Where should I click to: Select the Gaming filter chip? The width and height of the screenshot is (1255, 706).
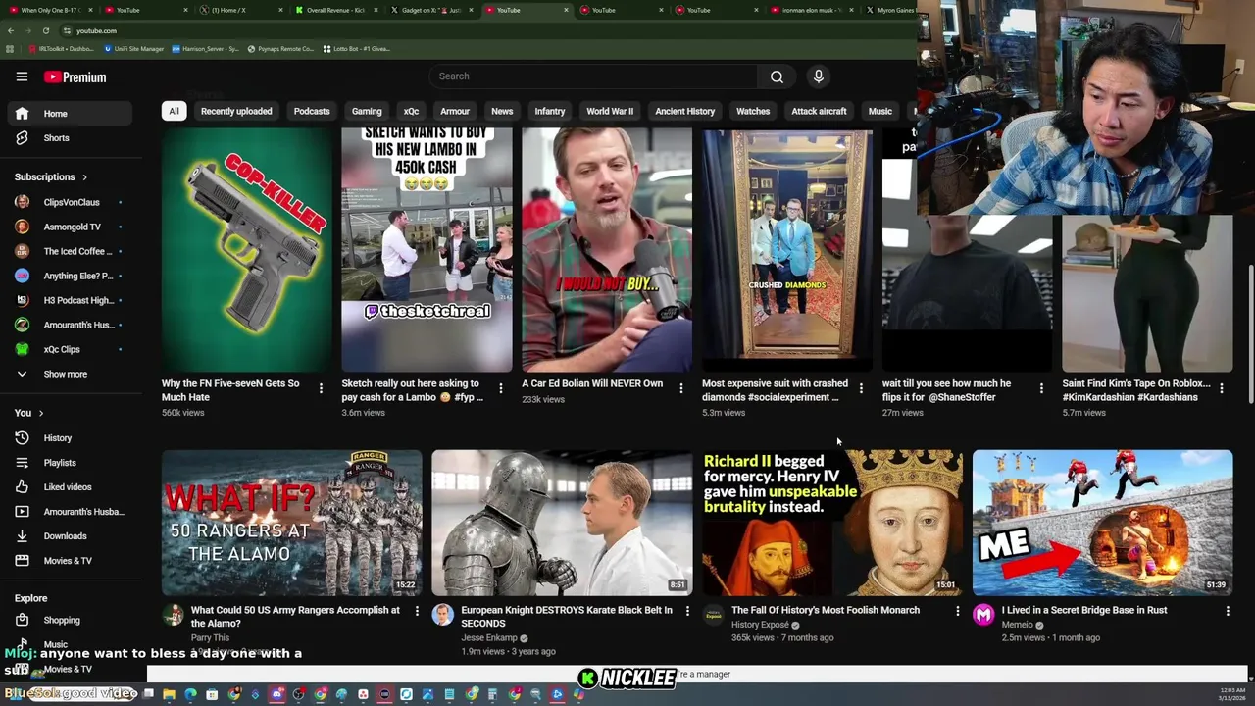coord(367,111)
